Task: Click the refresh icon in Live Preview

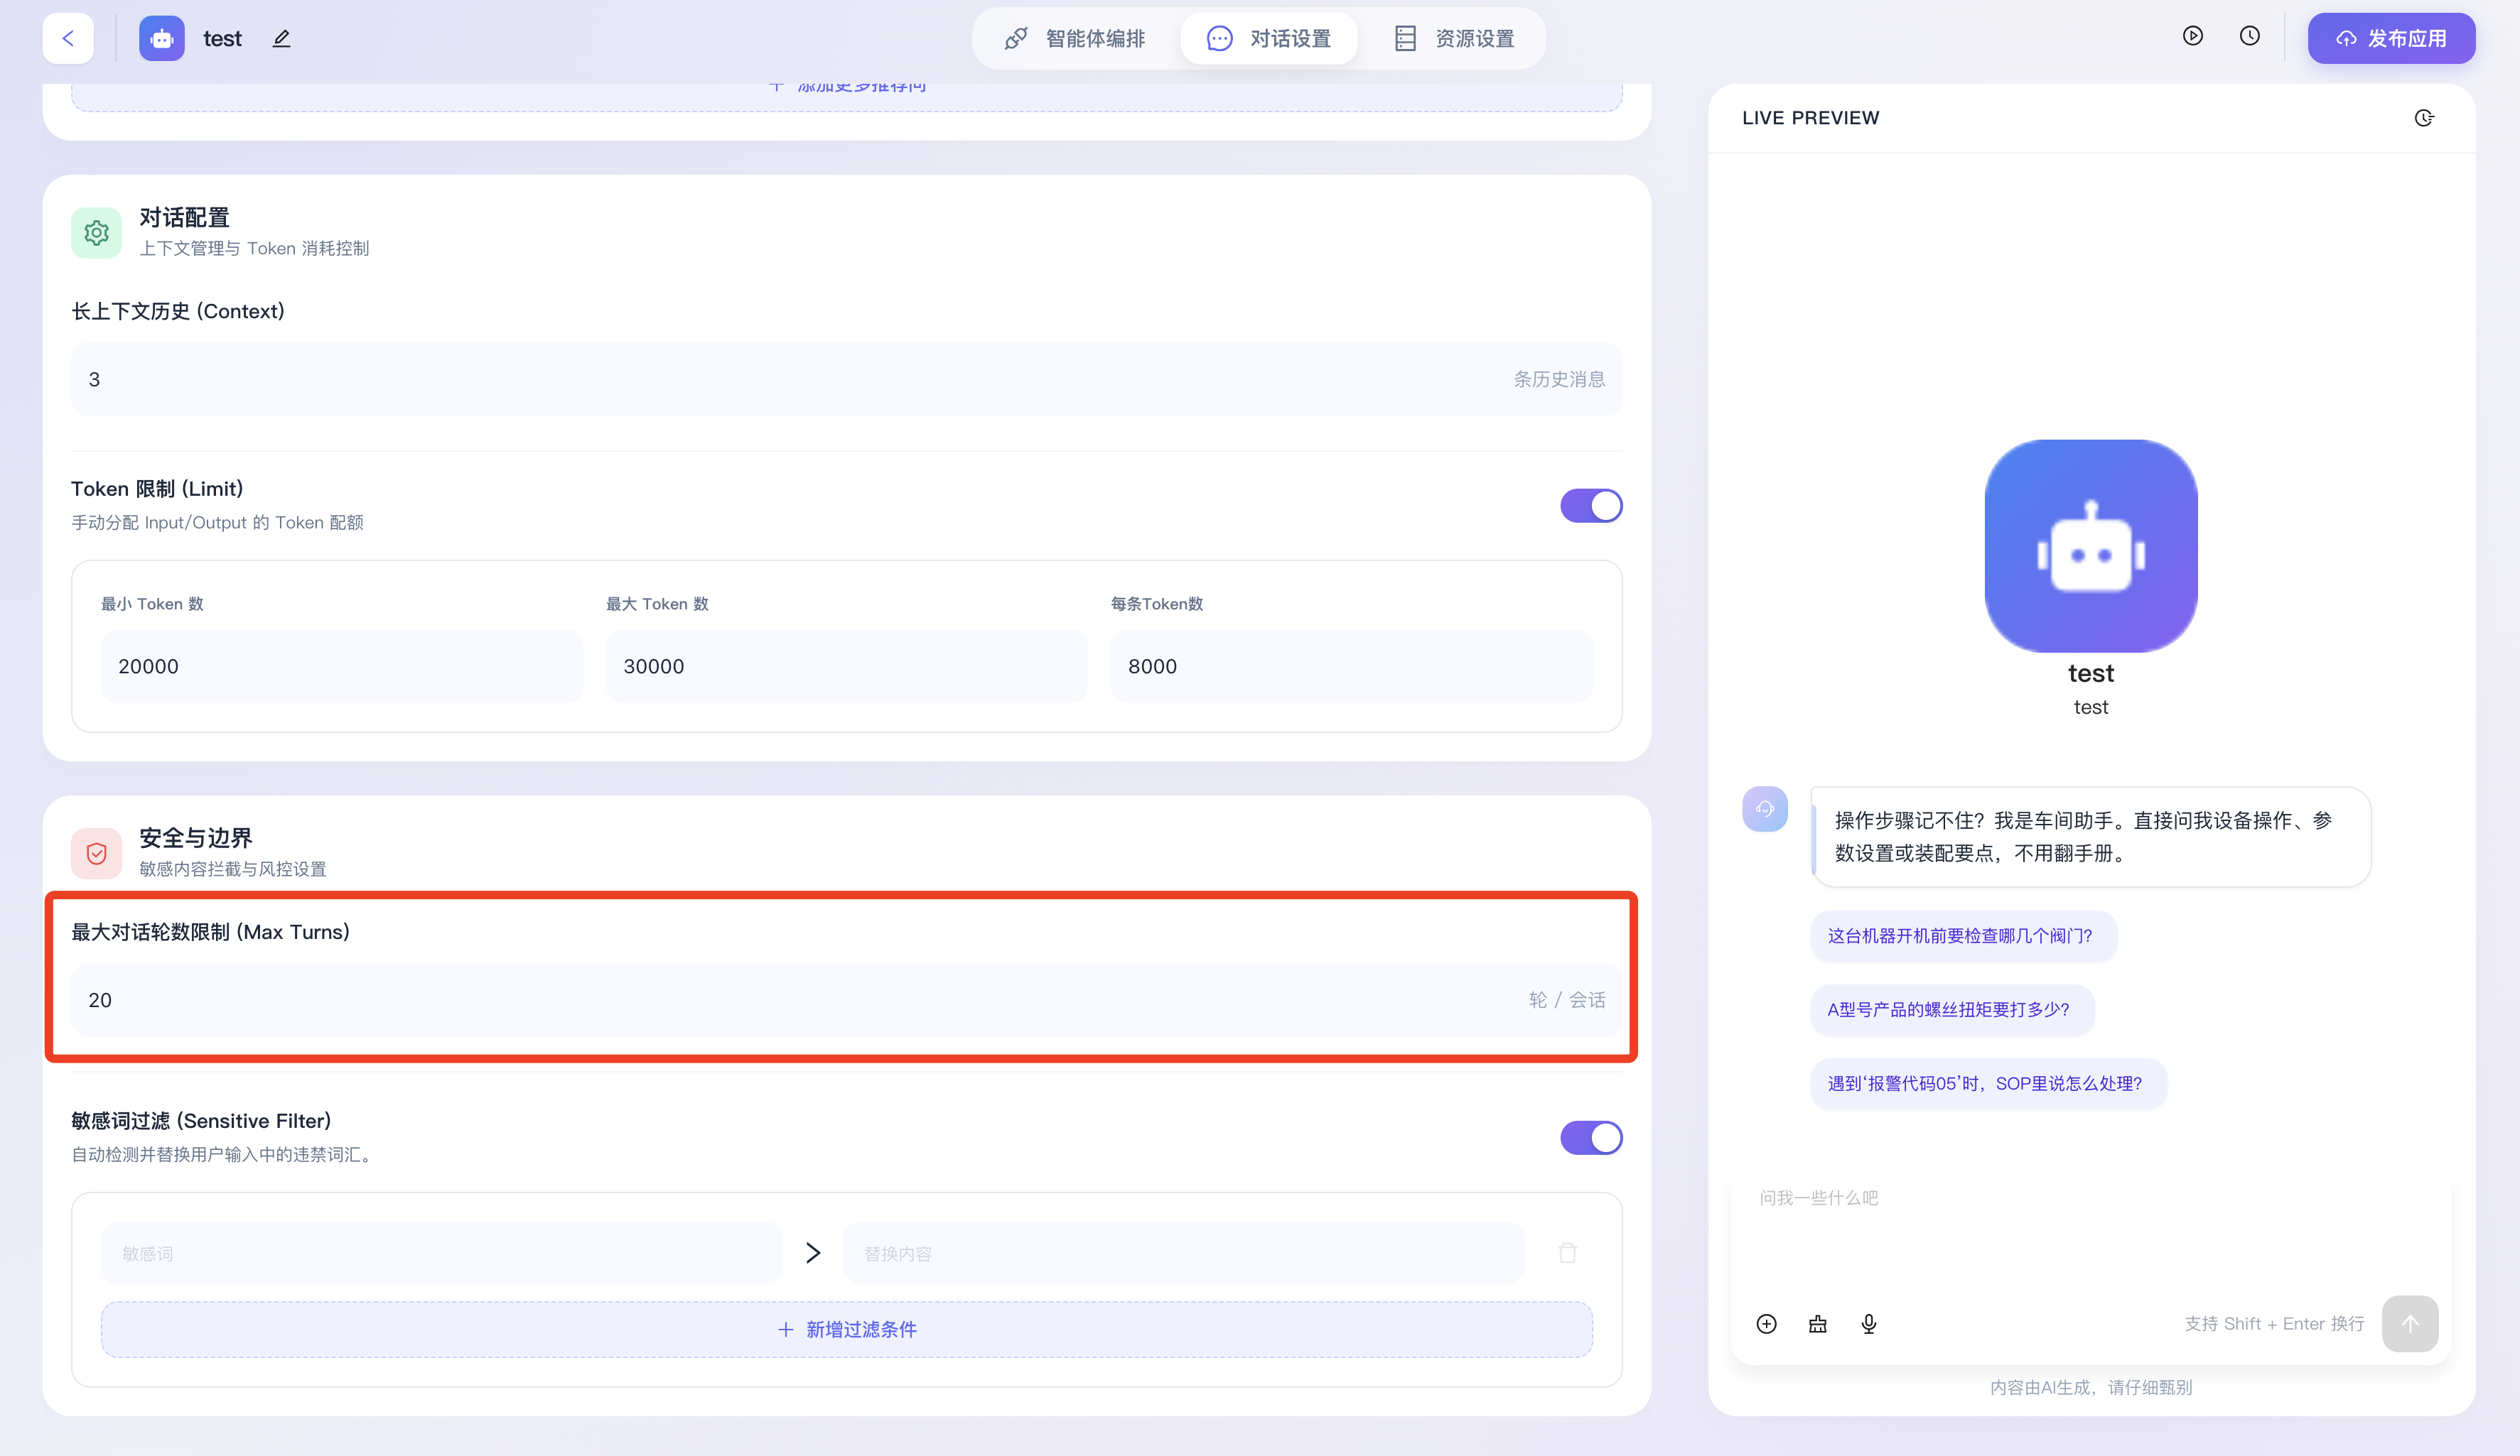Action: [2423, 118]
